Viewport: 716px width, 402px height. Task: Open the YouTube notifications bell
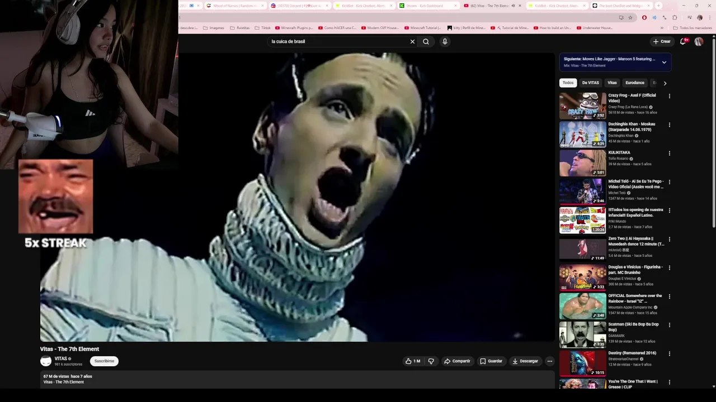pos(683,41)
